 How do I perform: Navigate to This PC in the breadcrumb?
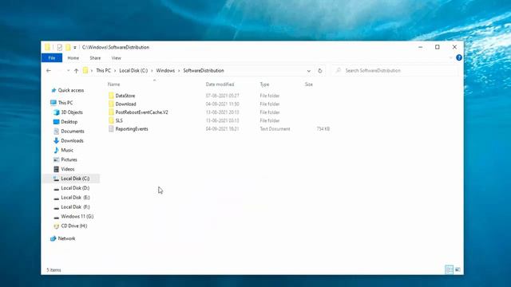pyautogui.click(x=103, y=71)
